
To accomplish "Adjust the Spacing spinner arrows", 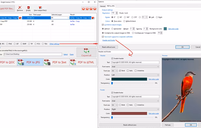I will click(147, 29).
